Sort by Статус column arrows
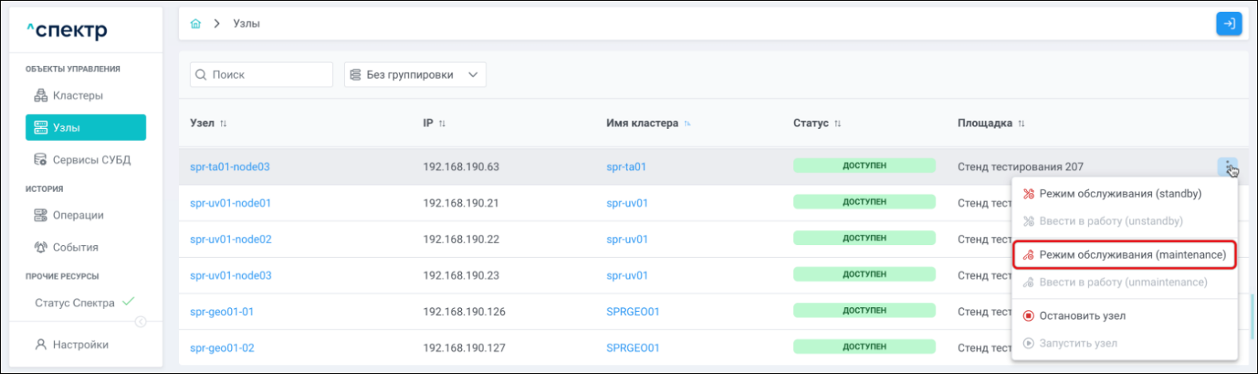Viewport: 1258px width, 374px height. [x=837, y=123]
